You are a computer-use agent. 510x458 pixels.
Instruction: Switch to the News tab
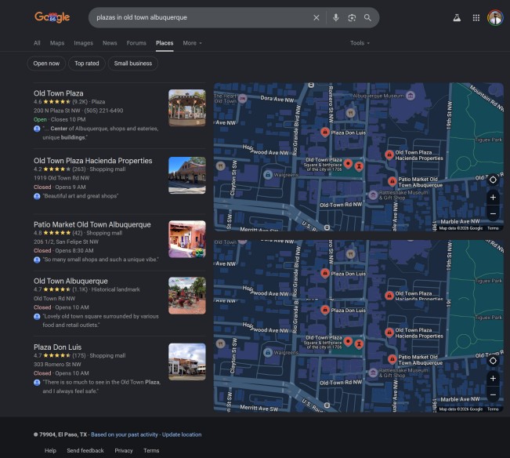click(110, 43)
